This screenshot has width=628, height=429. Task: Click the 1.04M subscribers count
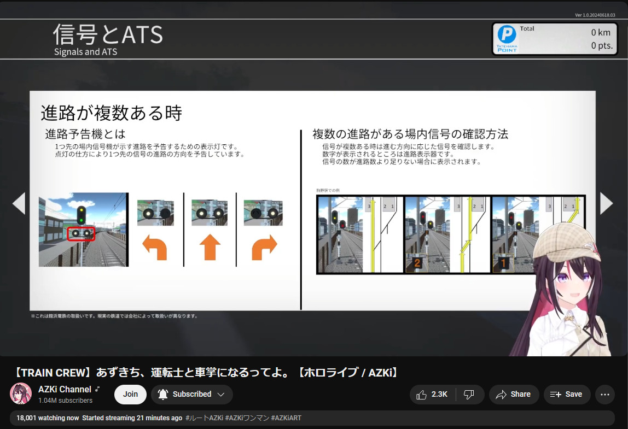coord(65,401)
